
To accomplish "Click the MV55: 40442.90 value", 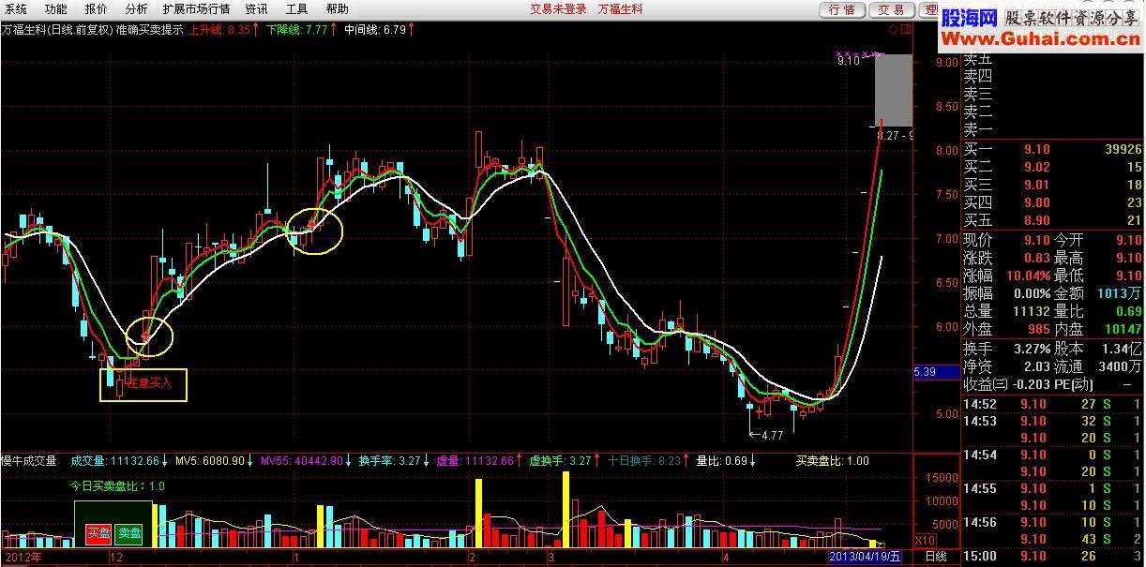I will point(301,461).
